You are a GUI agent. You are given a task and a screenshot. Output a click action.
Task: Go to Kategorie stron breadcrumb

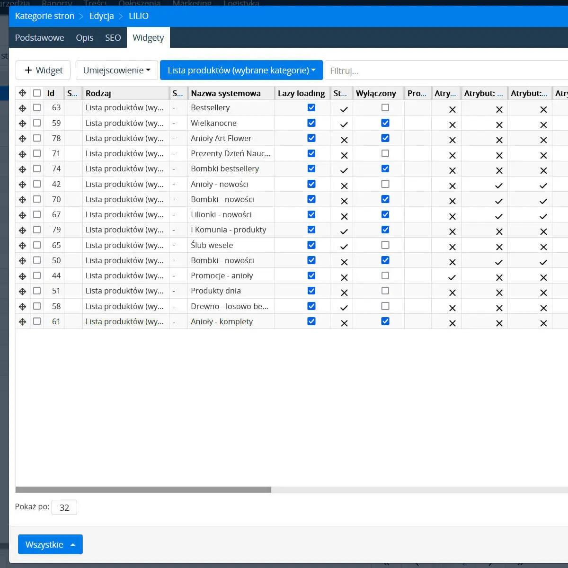(44, 16)
